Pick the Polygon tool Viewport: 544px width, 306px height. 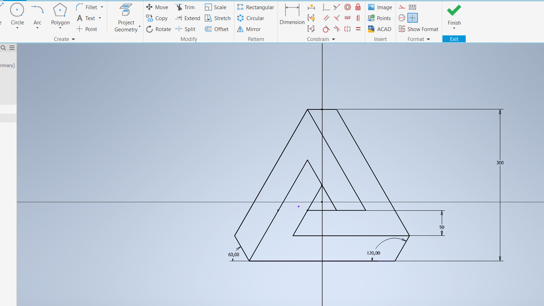point(60,11)
